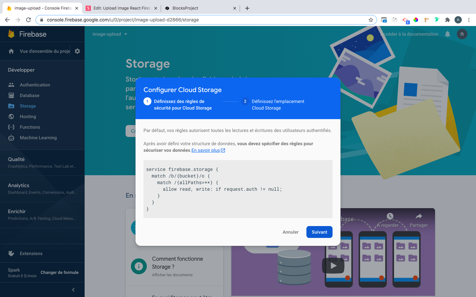Click the notifications bell icon
The height and width of the screenshot is (297, 476).
pos(448,34)
